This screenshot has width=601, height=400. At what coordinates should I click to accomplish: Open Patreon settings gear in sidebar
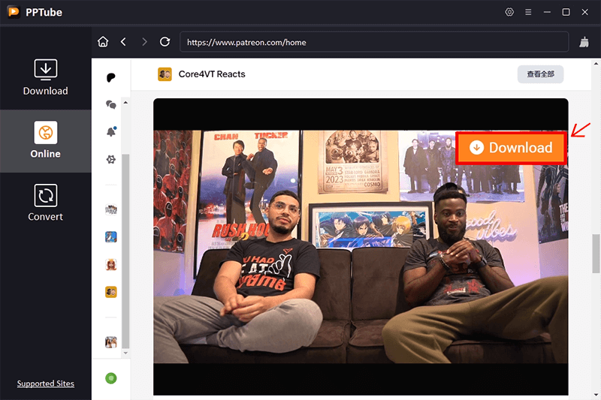111,159
